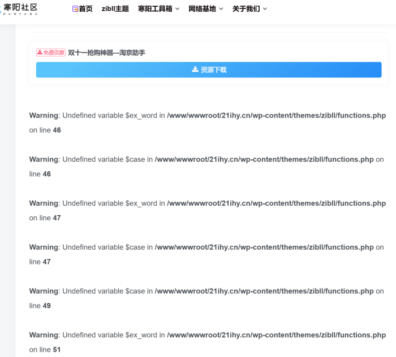This screenshot has width=396, height=357.
Task: Open the zibll主题 menu item
Action: pos(115,9)
